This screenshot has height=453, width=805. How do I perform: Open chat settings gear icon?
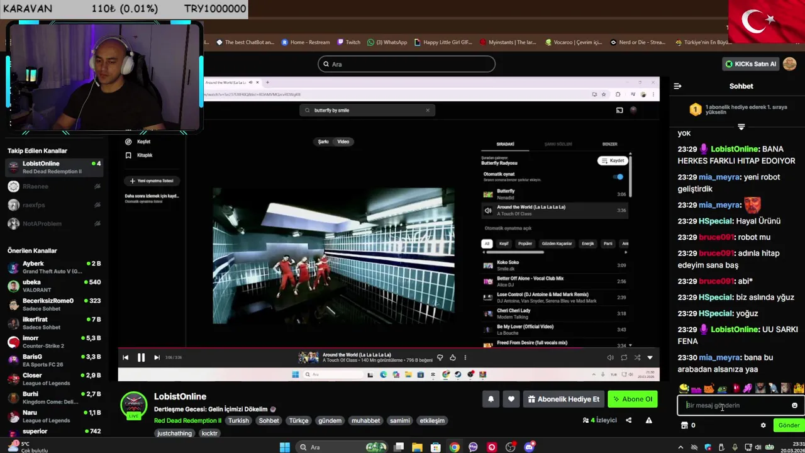(x=763, y=425)
